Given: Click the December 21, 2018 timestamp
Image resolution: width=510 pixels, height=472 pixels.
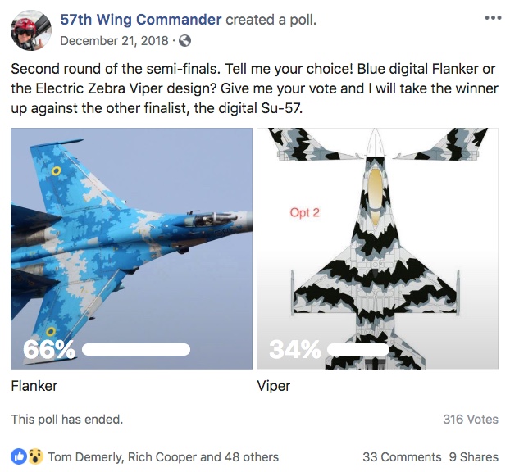Looking at the screenshot, I should point(116,40).
